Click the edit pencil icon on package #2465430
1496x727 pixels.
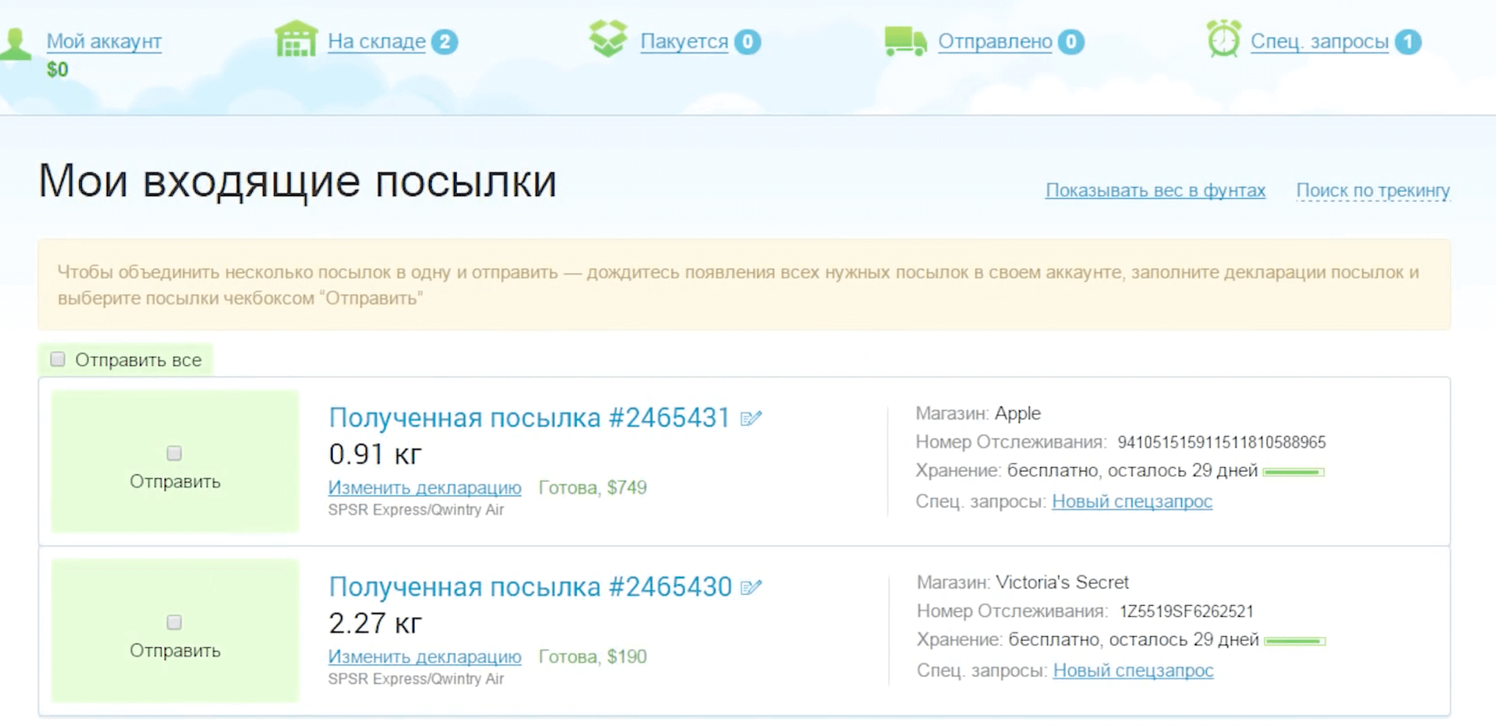click(752, 586)
